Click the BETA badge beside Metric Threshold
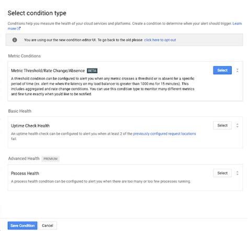Image resolution: width=248 pixels, height=231 pixels. [92, 71]
